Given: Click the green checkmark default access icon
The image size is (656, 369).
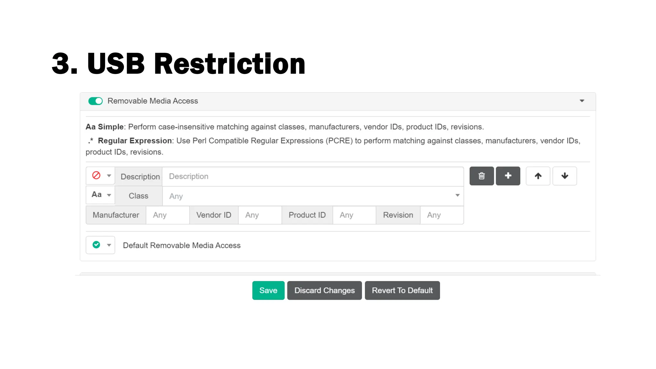Looking at the screenshot, I should point(96,245).
